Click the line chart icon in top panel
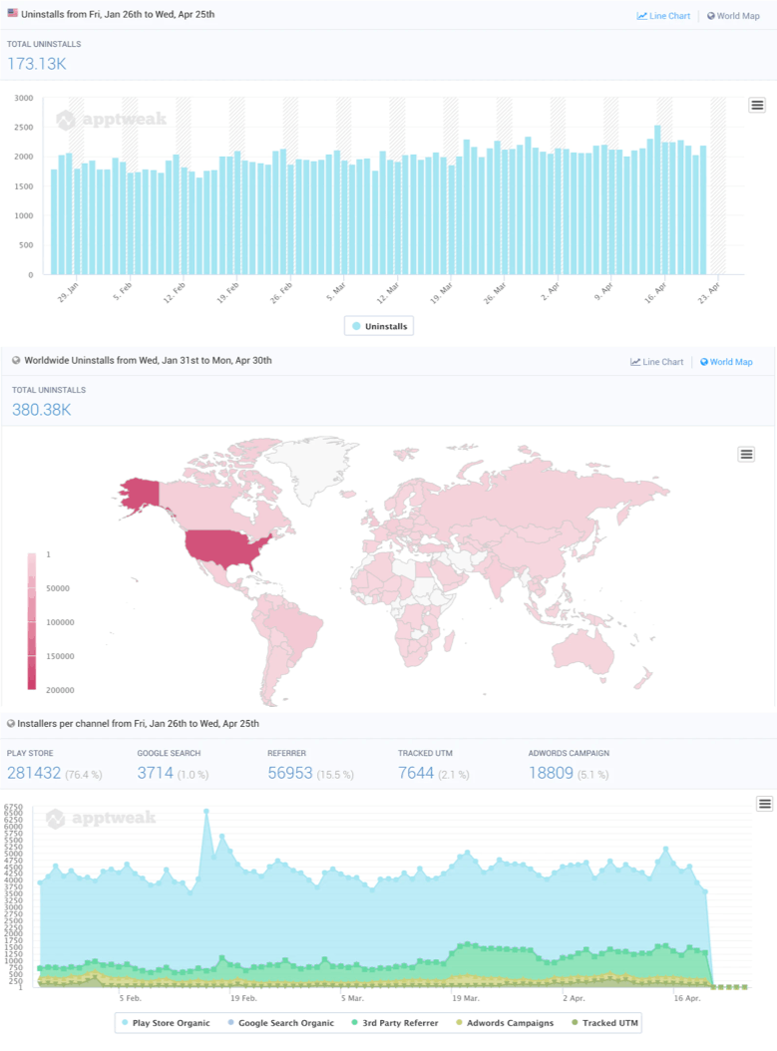The image size is (777, 1051). point(642,16)
